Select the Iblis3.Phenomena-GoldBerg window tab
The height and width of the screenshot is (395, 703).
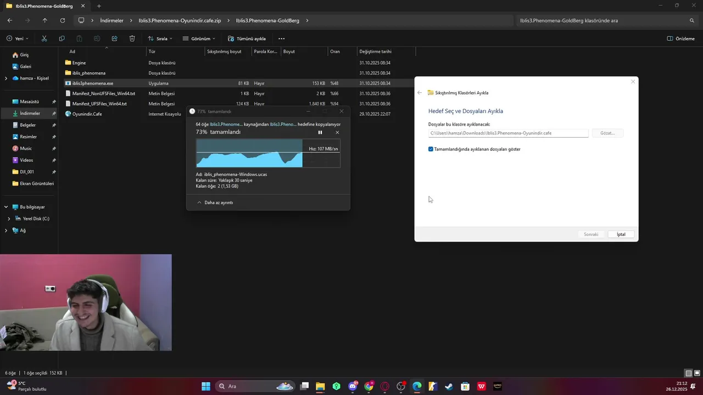pyautogui.click(x=44, y=6)
